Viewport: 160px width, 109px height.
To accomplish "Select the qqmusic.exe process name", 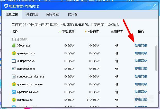I will point(25,100).
